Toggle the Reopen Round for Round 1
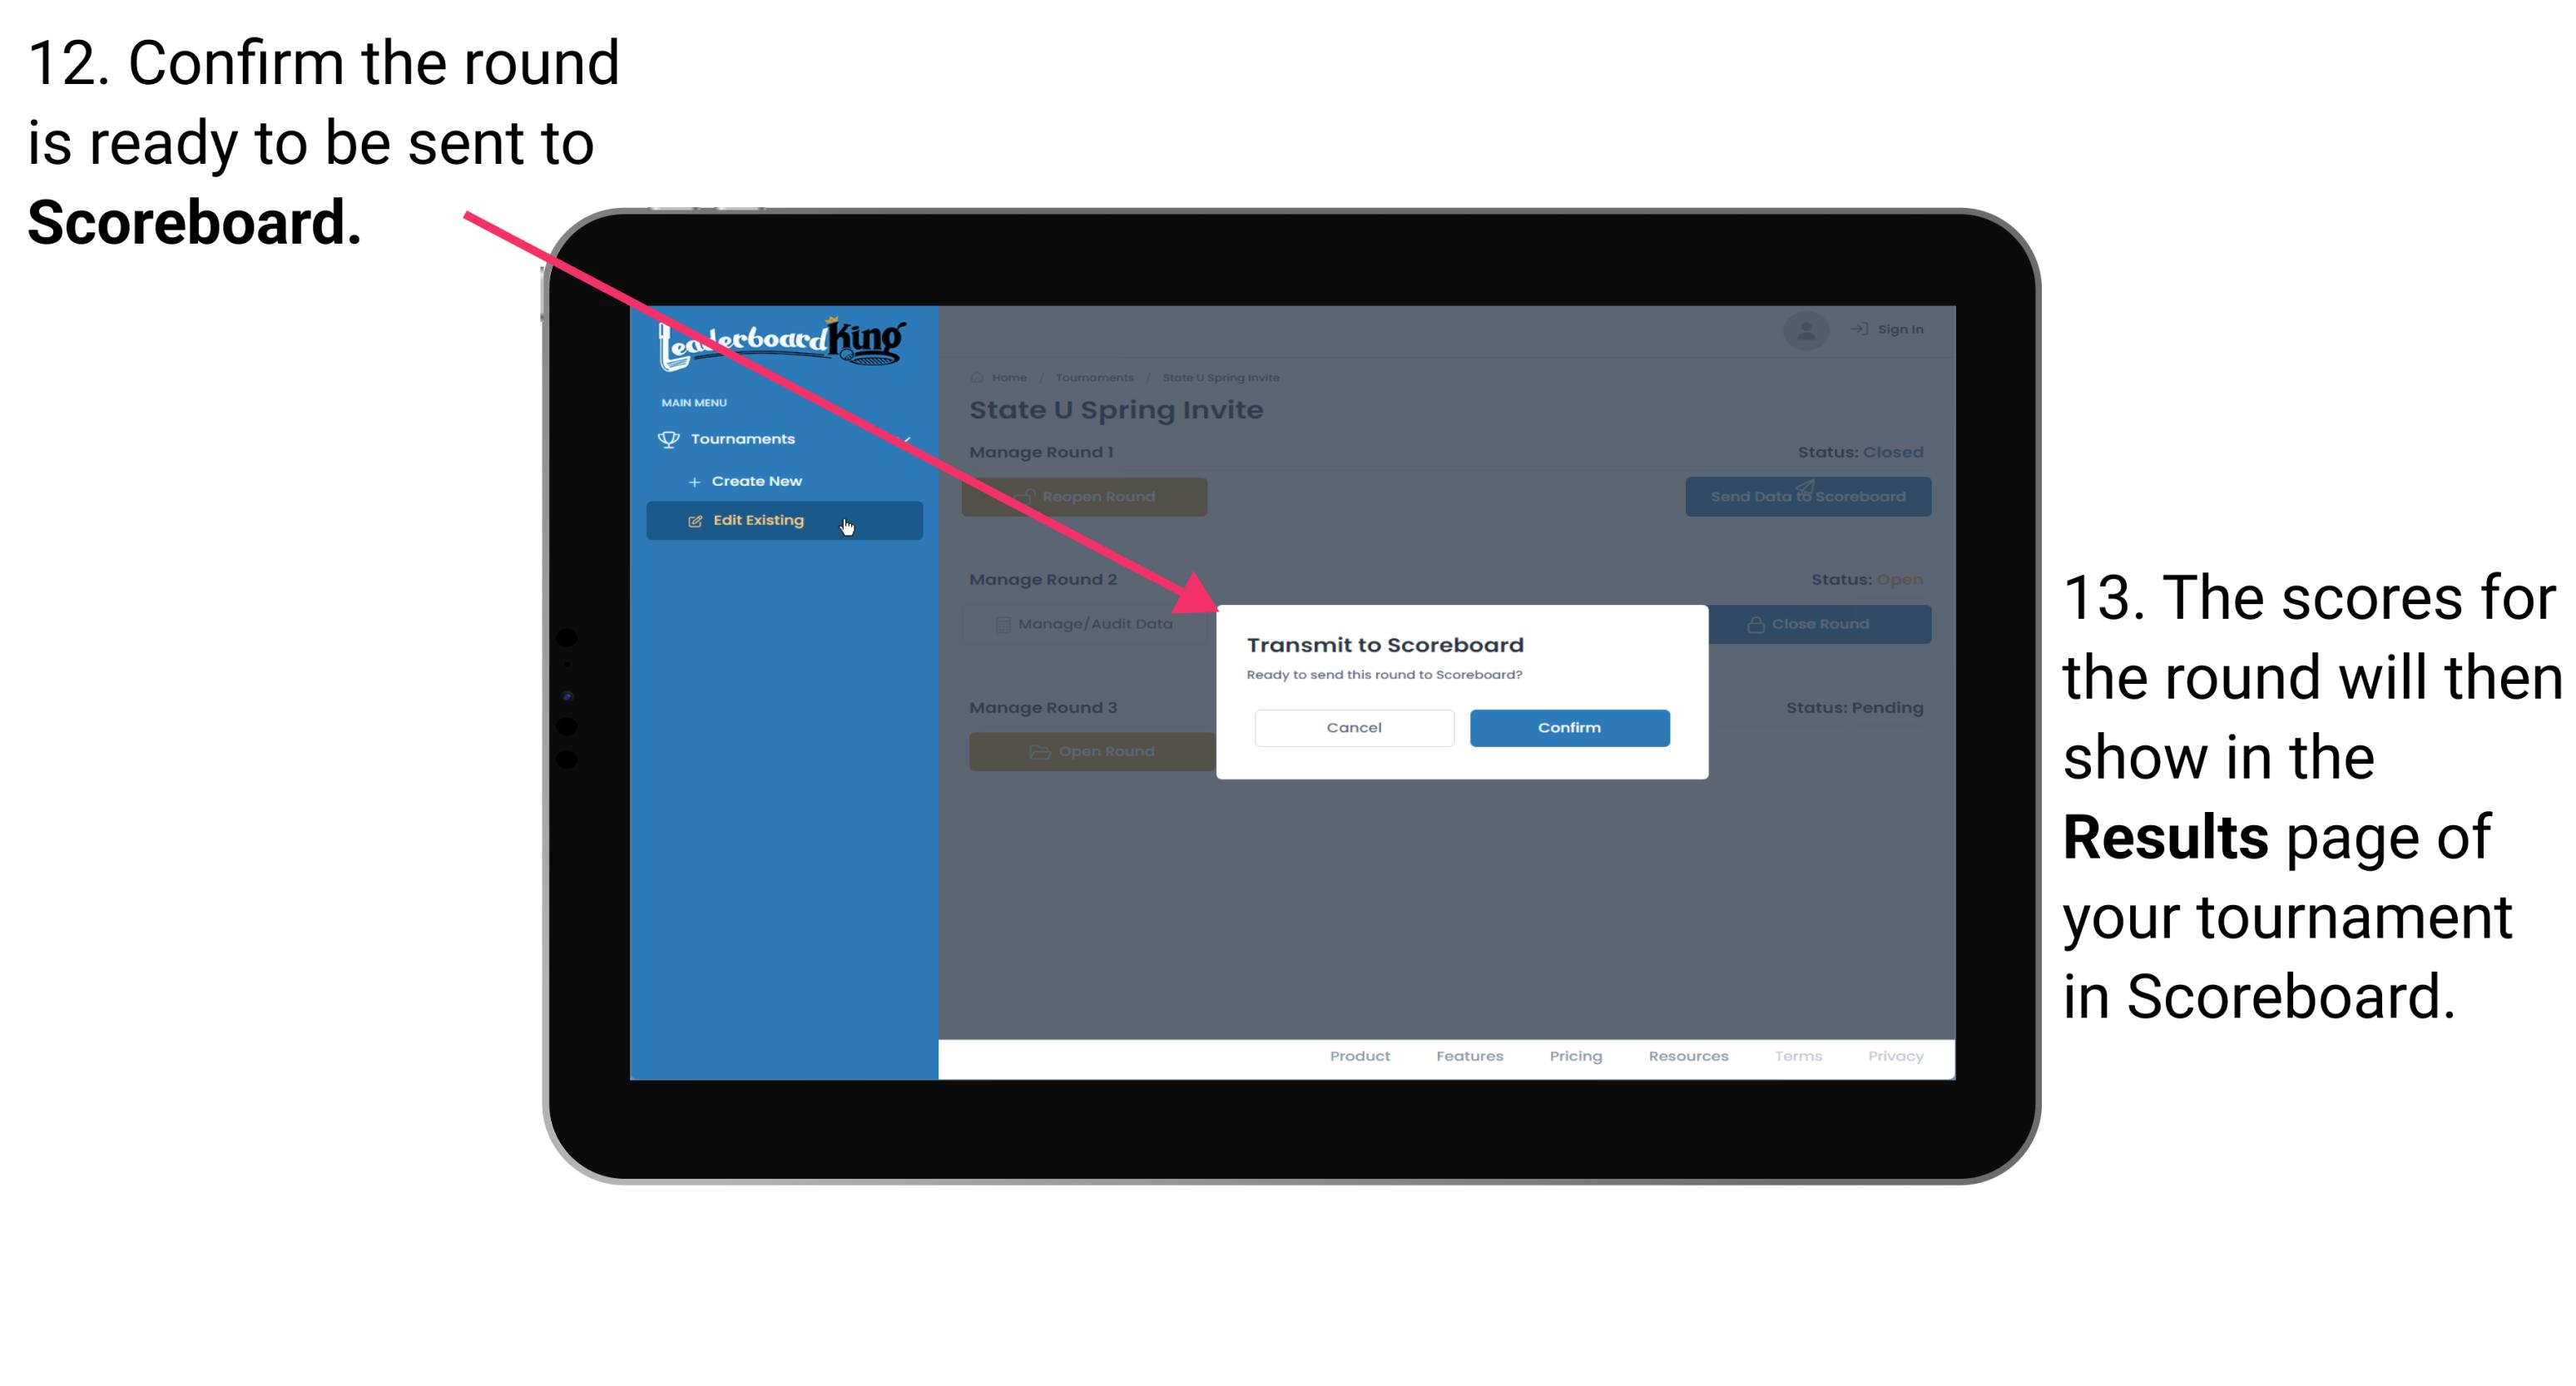The height and width of the screenshot is (1386, 2576). pyautogui.click(x=1086, y=497)
